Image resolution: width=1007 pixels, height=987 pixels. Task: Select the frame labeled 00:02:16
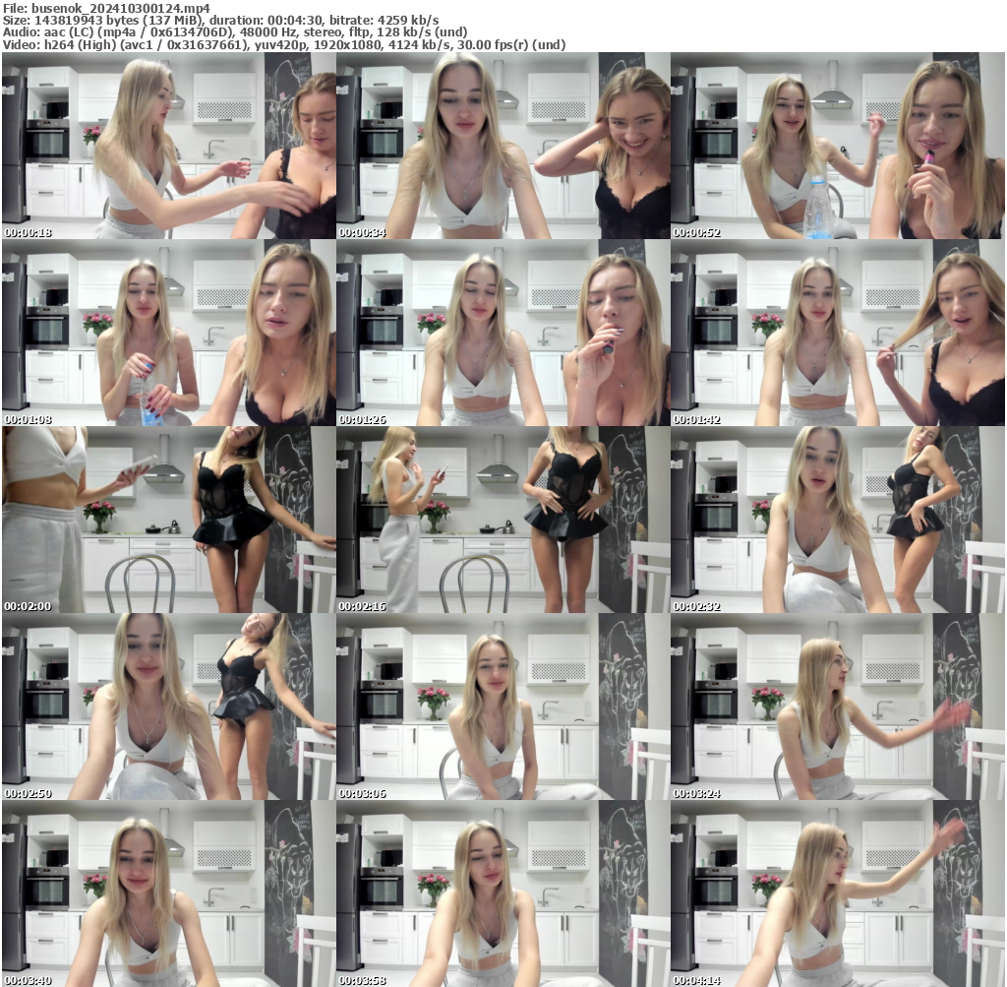pyautogui.click(x=503, y=520)
